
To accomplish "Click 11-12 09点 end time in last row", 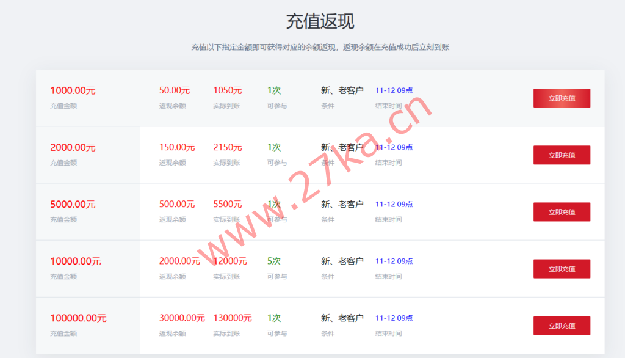I will tap(394, 318).
